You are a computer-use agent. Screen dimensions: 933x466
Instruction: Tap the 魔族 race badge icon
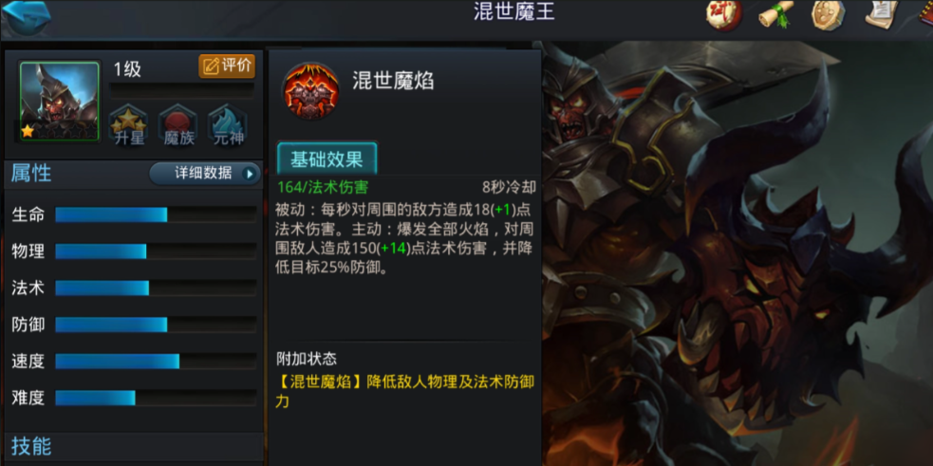click(x=178, y=127)
